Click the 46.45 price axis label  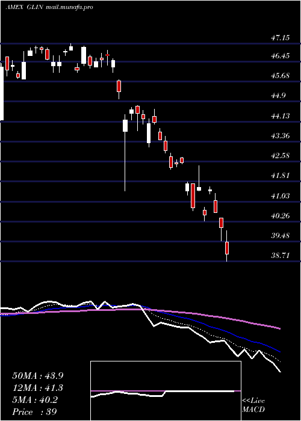[x=280, y=56]
